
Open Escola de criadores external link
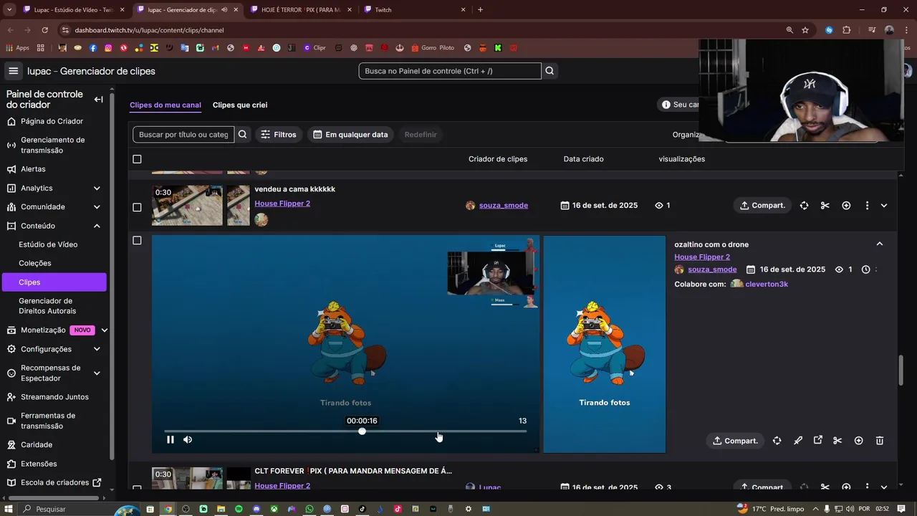pyautogui.click(x=54, y=482)
